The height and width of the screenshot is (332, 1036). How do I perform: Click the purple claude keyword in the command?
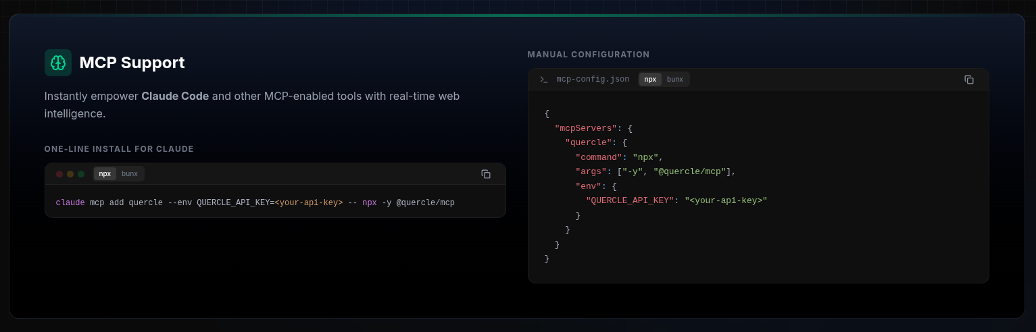click(x=70, y=202)
